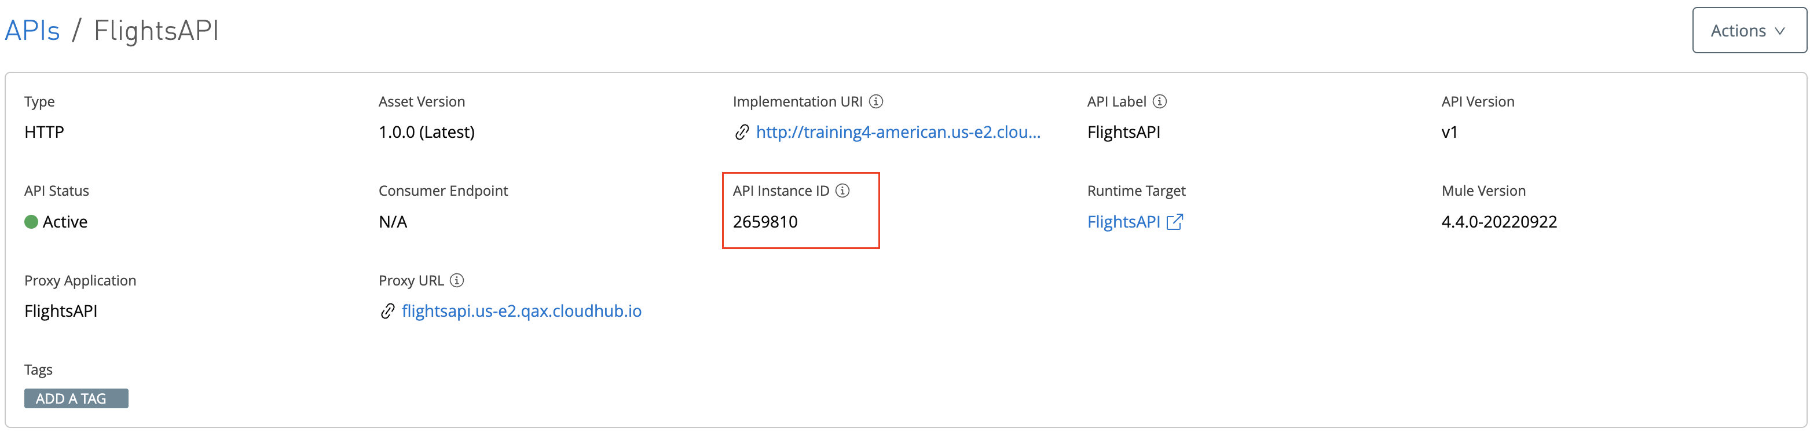Select the API Instance ID value 2659810

point(765,221)
